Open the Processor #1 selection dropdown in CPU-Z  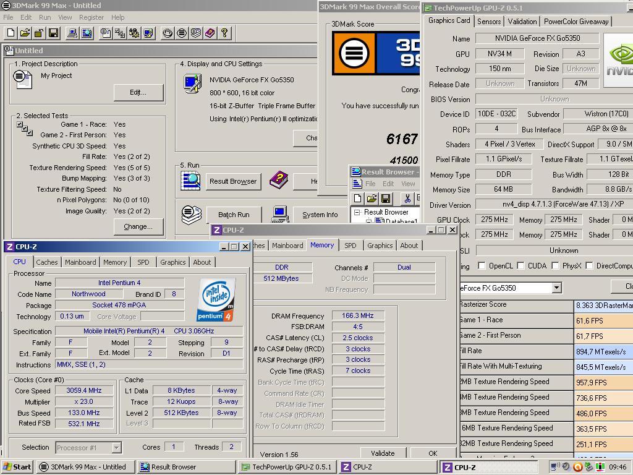point(116,448)
